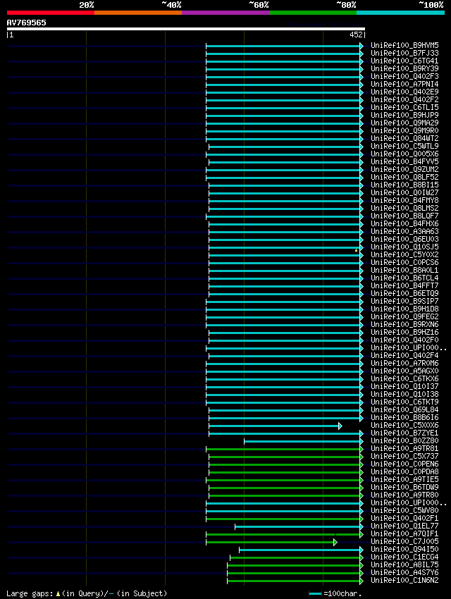Select the UniRef100_Q94I50 label

tap(404, 549)
